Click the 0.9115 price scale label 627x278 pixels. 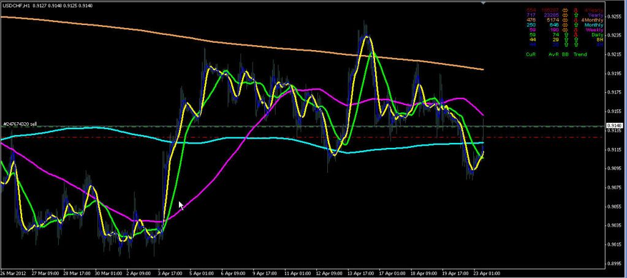coord(614,150)
